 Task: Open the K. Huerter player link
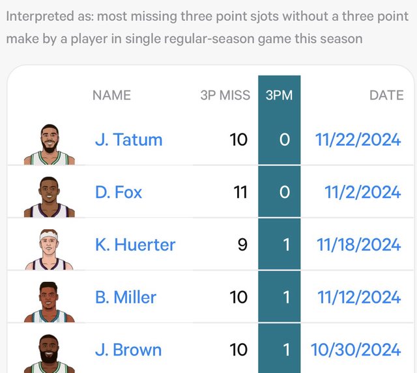coord(135,245)
